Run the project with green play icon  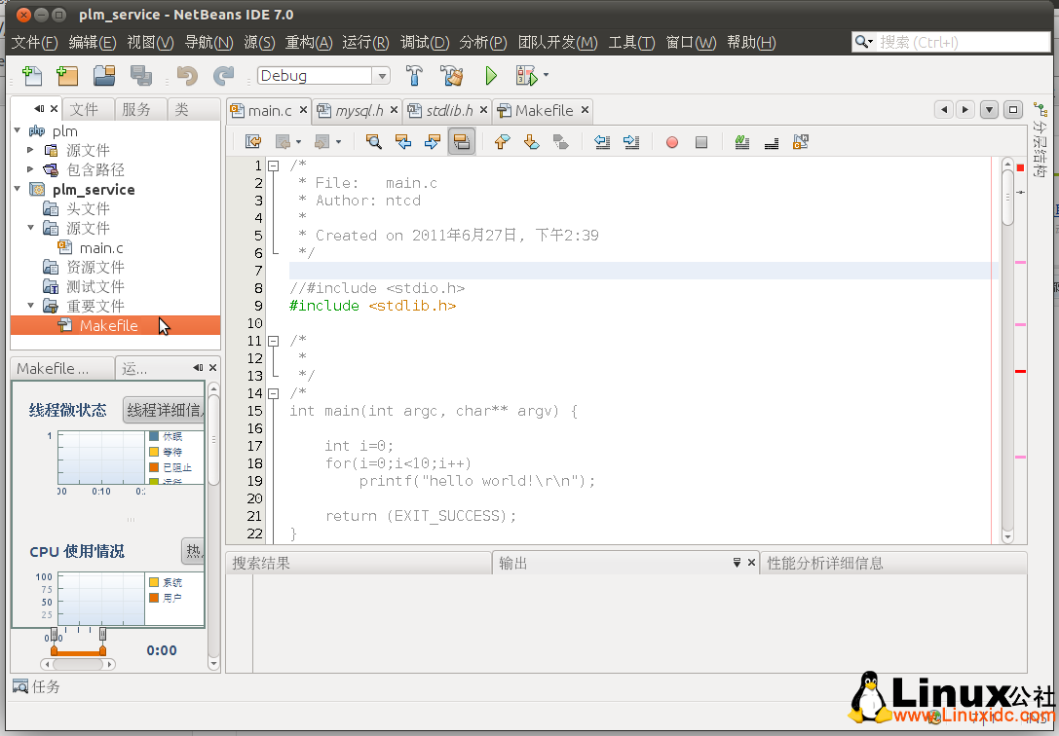(491, 76)
